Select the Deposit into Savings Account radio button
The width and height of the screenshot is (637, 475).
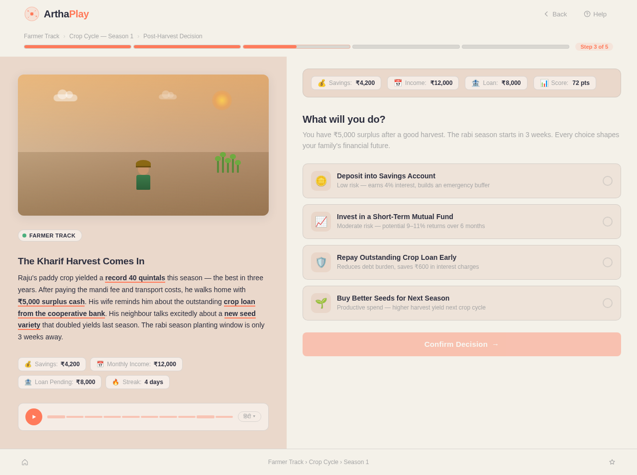point(607,180)
